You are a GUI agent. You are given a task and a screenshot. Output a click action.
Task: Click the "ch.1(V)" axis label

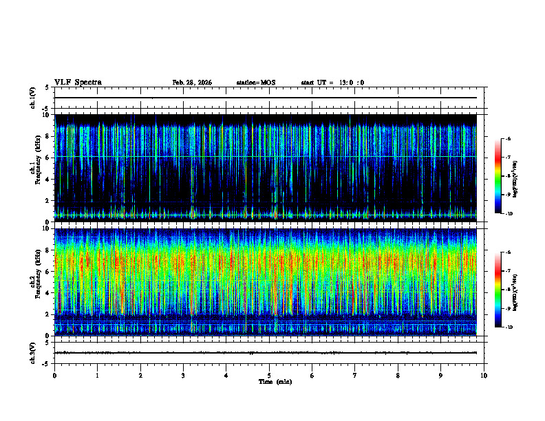(x=33, y=98)
